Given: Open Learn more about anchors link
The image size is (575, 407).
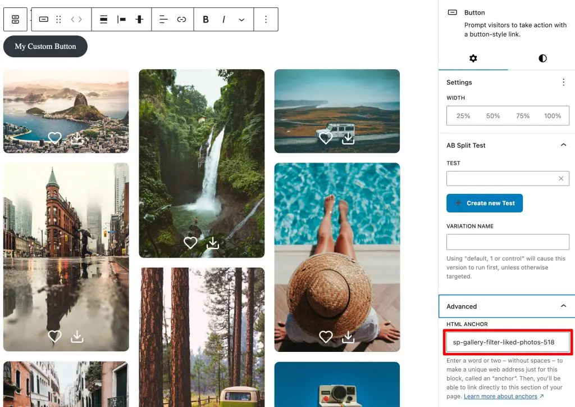Looking at the screenshot, I should 500,396.
